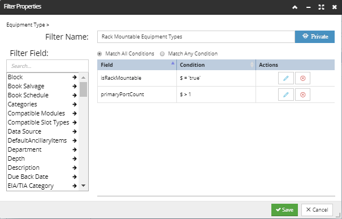Select Data Source in the field list

pyautogui.click(x=24, y=131)
